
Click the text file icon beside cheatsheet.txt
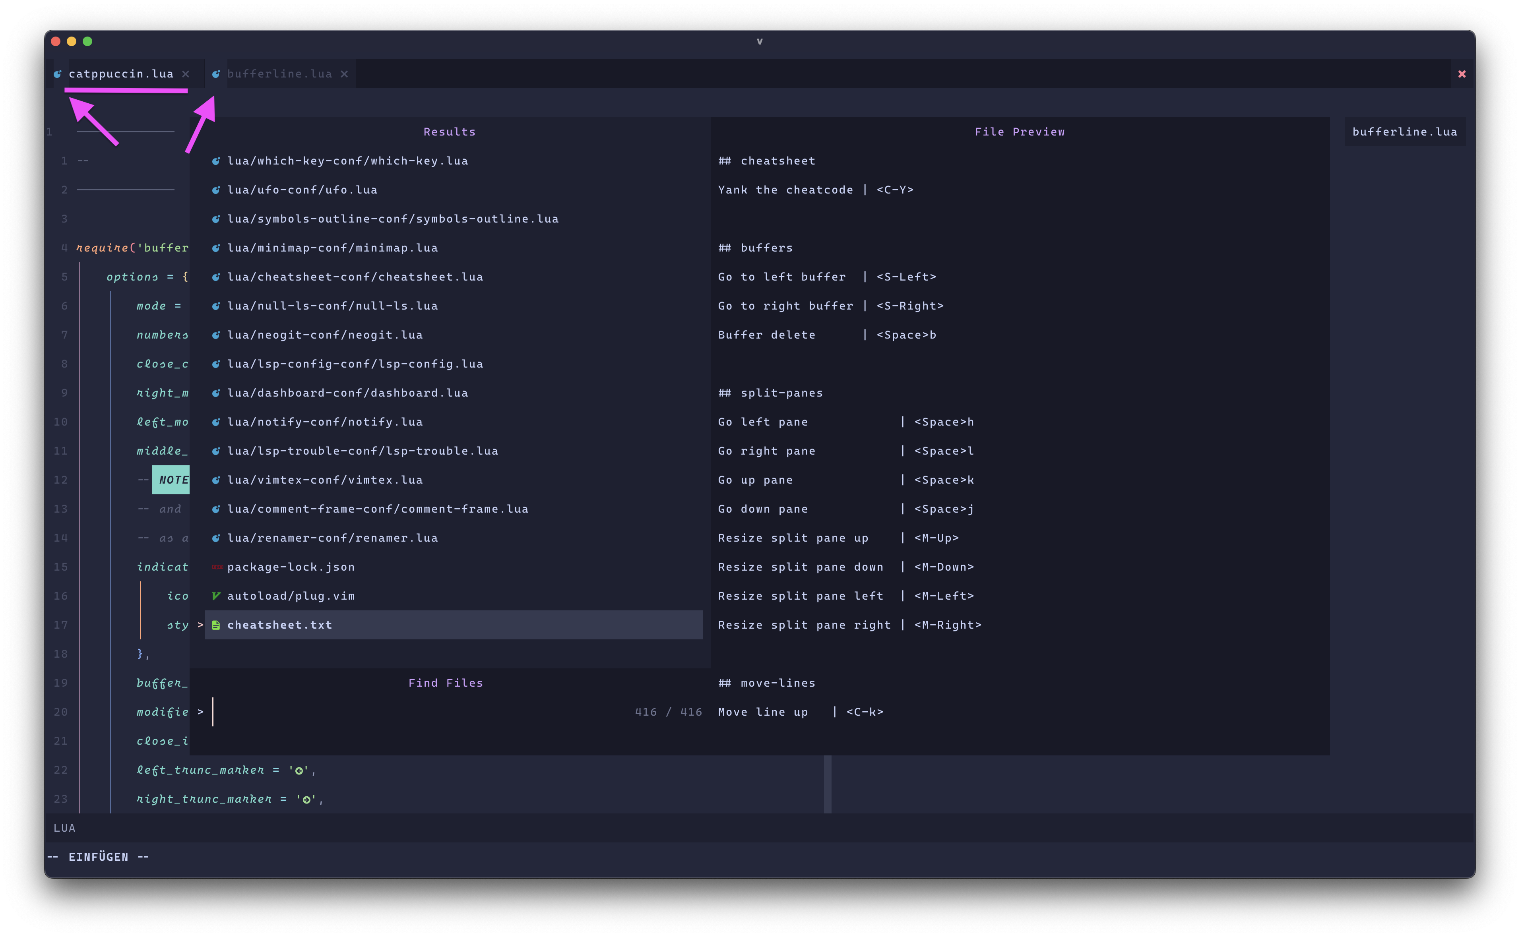click(x=216, y=625)
